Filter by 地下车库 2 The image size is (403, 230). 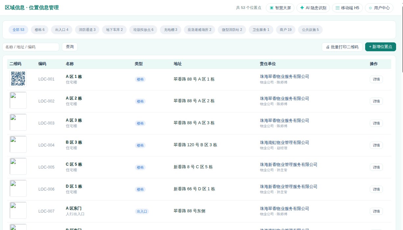coord(114,30)
